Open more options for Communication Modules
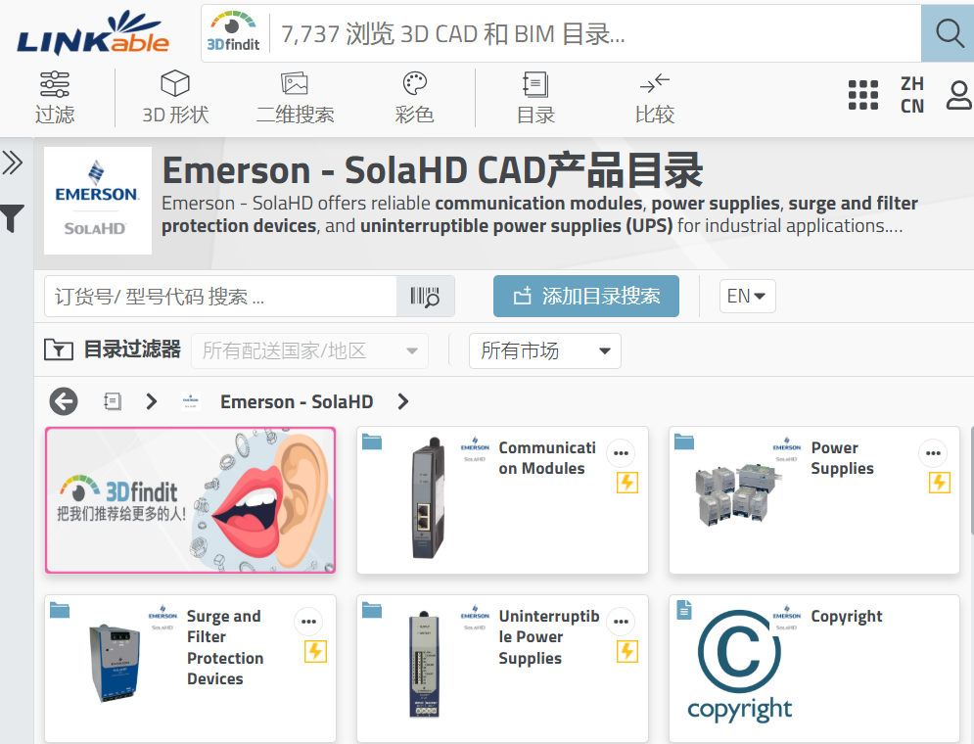 point(621,452)
